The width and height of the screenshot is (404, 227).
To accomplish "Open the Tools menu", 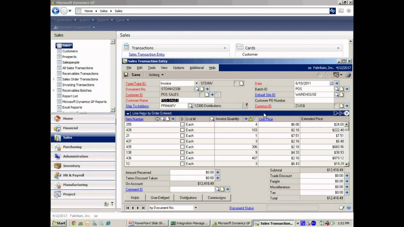I will point(151,68).
